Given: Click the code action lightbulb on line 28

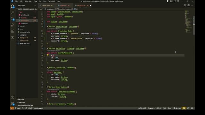Looking at the screenshot, I should pyautogui.click(x=48, y=55).
